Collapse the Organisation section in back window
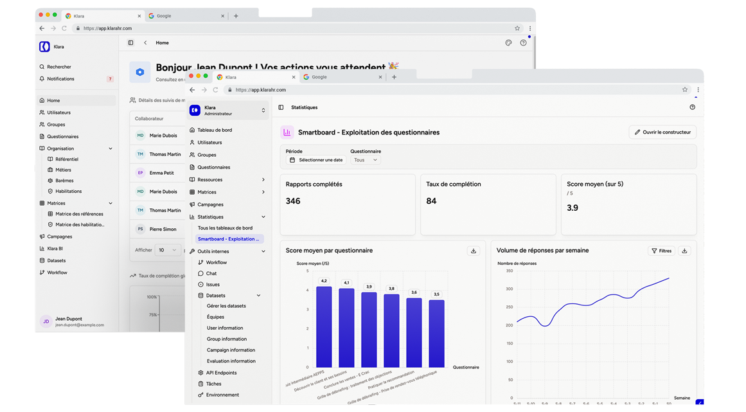 tap(111, 148)
